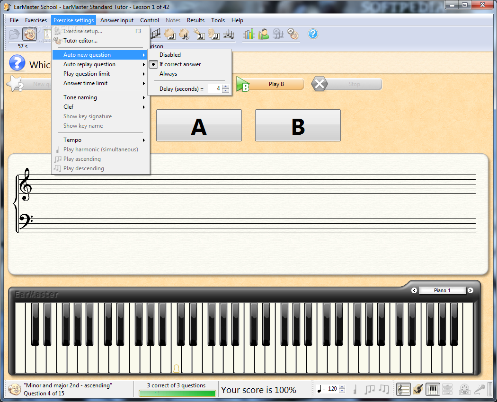
Task: Open the Help menu
Action: 237,20
